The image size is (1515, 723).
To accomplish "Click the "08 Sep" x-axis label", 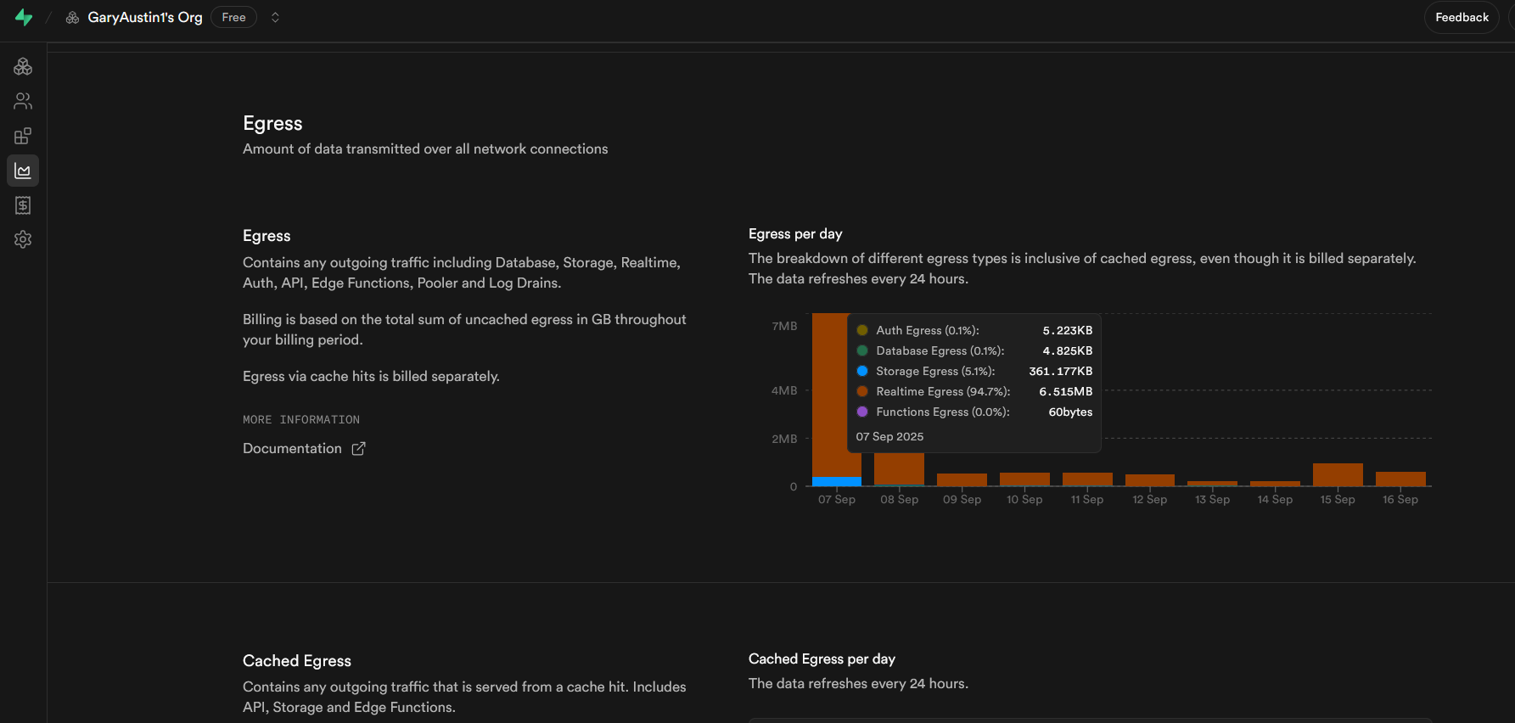I will 899,499.
